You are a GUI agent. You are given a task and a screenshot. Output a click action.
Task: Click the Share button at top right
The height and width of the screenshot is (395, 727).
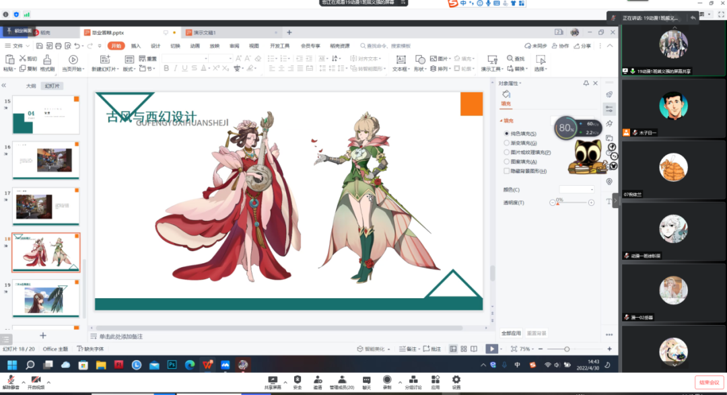[x=583, y=46]
